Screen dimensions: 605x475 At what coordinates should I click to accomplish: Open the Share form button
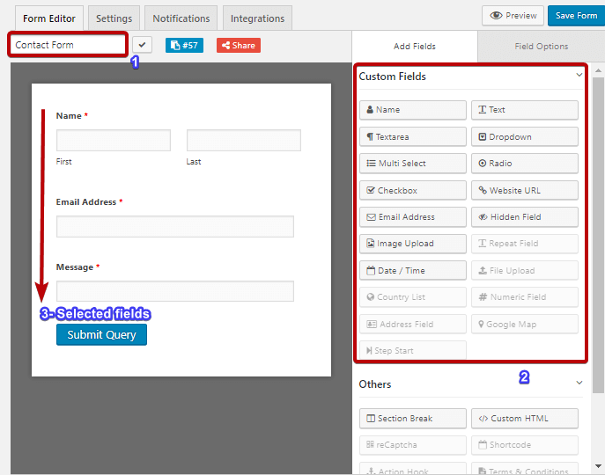click(239, 46)
